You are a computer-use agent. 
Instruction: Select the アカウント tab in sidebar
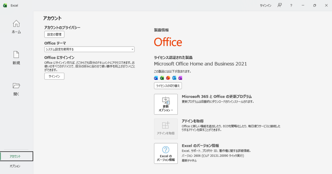pos(17,156)
